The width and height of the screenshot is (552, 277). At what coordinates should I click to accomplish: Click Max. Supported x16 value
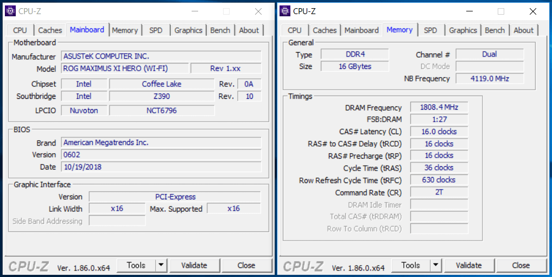234,209
